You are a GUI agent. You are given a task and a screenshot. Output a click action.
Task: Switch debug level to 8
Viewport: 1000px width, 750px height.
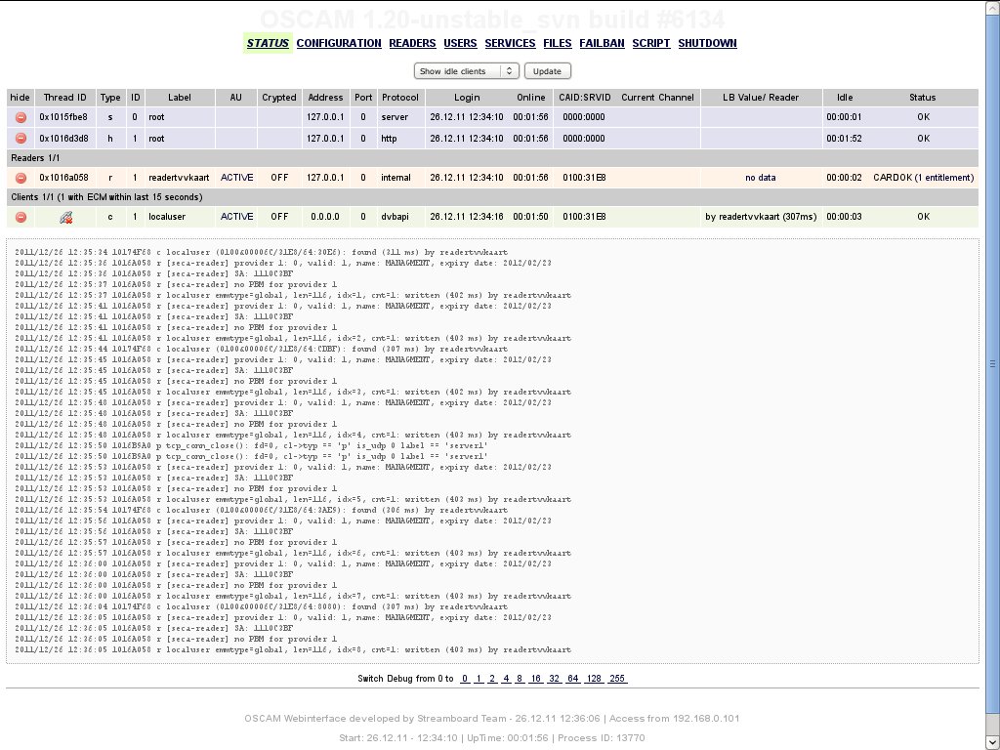coord(520,679)
